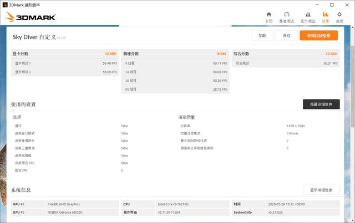Screen dimensions: 355x223
Task: Switch to the Results (结果) tab
Action: coord(326,18)
